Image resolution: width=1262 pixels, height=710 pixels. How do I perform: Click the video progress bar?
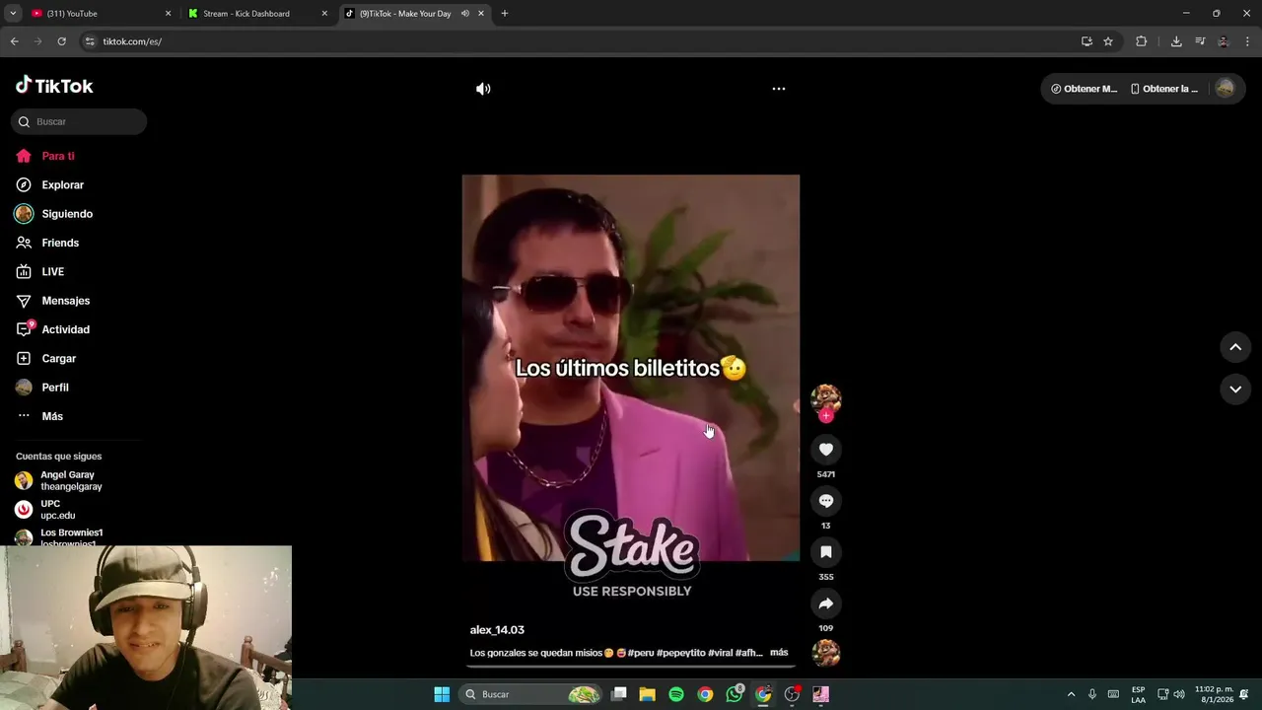[631, 667]
